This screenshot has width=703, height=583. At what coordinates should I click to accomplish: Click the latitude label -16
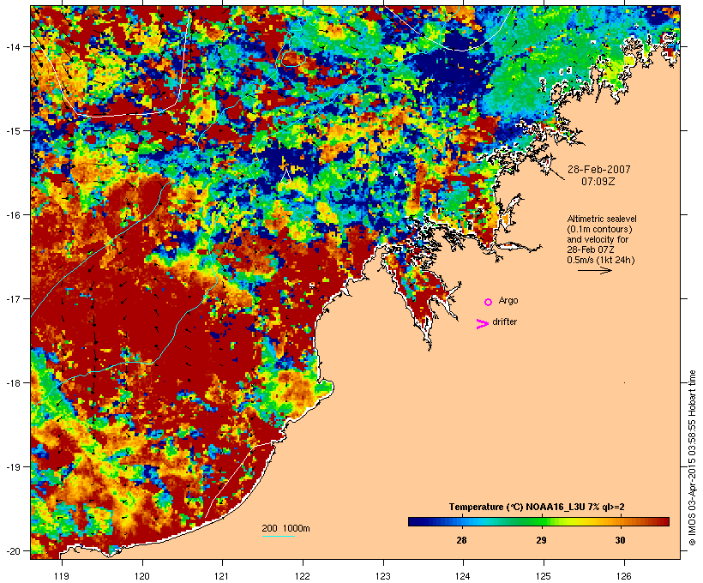point(12,214)
